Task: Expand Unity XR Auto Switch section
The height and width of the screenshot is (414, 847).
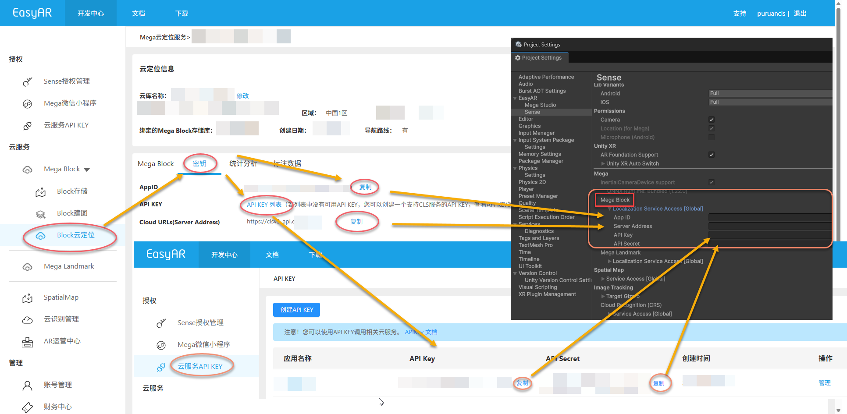Action: coord(603,164)
